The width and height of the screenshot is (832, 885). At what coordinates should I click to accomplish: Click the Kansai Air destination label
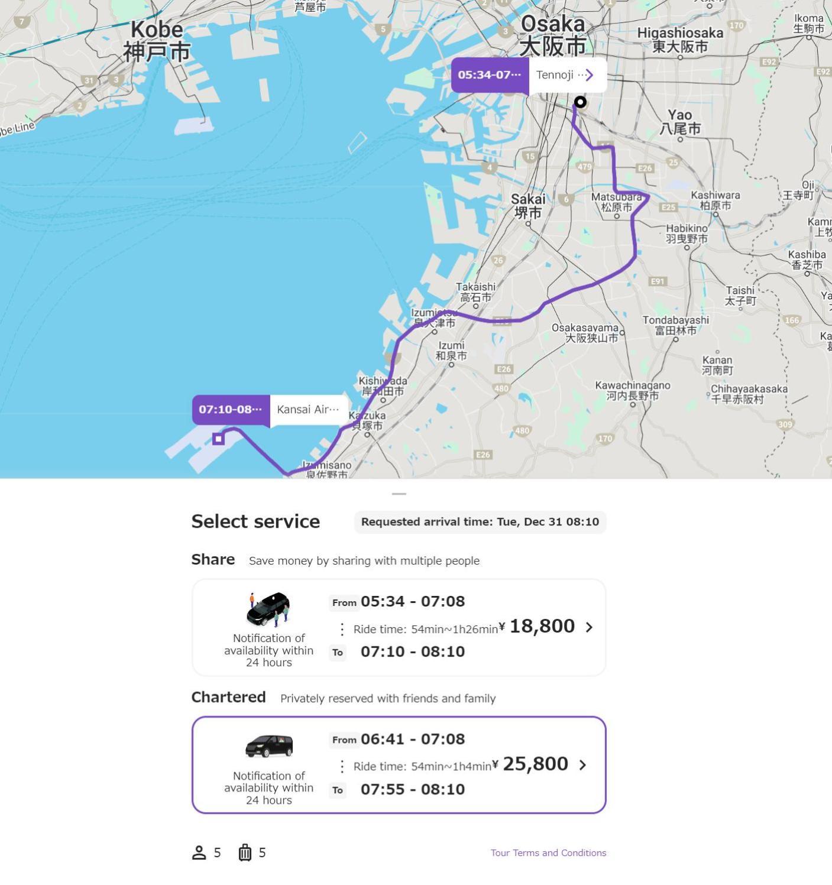[x=307, y=410]
